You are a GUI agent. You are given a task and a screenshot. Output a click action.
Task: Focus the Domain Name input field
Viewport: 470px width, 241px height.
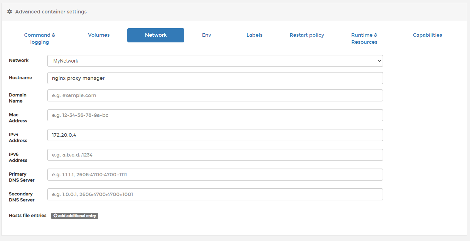pos(215,95)
